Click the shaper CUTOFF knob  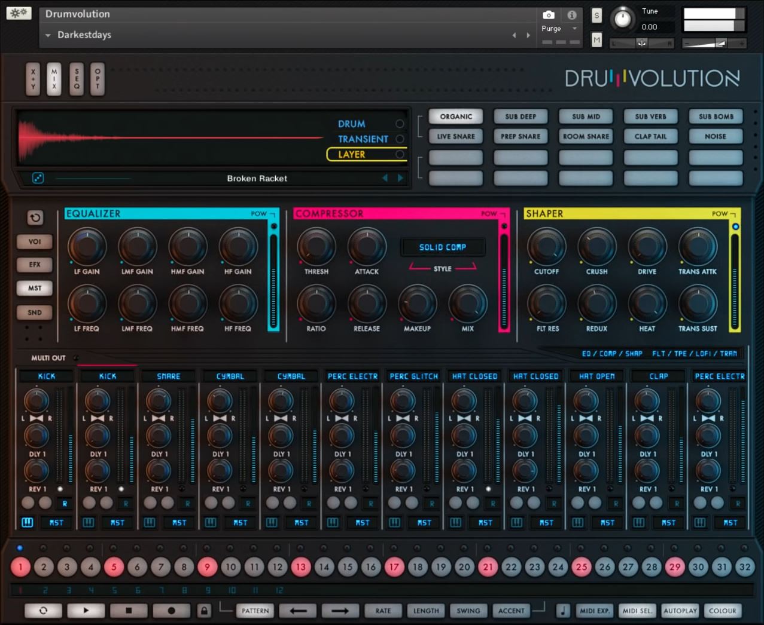(546, 246)
